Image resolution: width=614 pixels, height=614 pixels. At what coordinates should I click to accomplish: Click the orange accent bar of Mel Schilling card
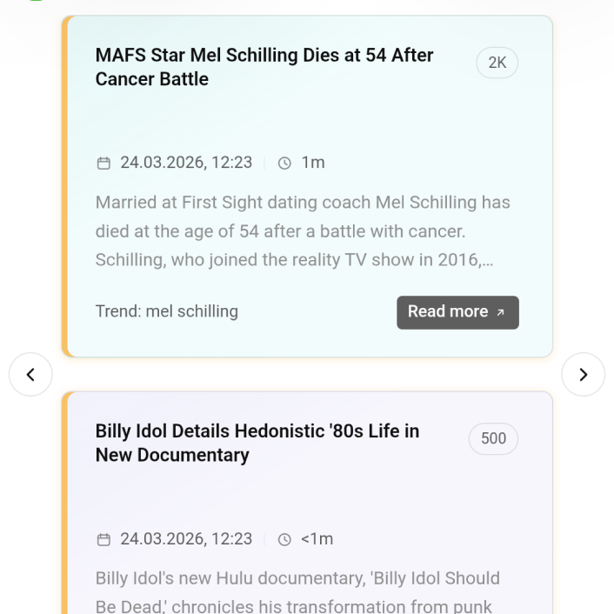[x=64, y=186]
